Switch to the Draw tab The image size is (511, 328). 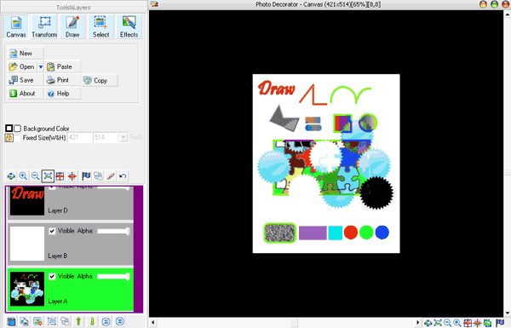click(x=72, y=26)
